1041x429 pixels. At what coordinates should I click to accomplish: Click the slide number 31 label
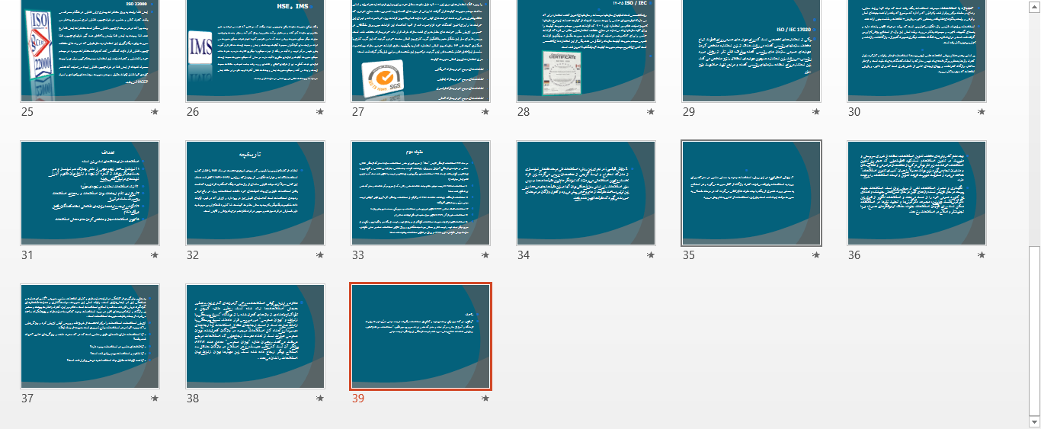[x=27, y=255]
